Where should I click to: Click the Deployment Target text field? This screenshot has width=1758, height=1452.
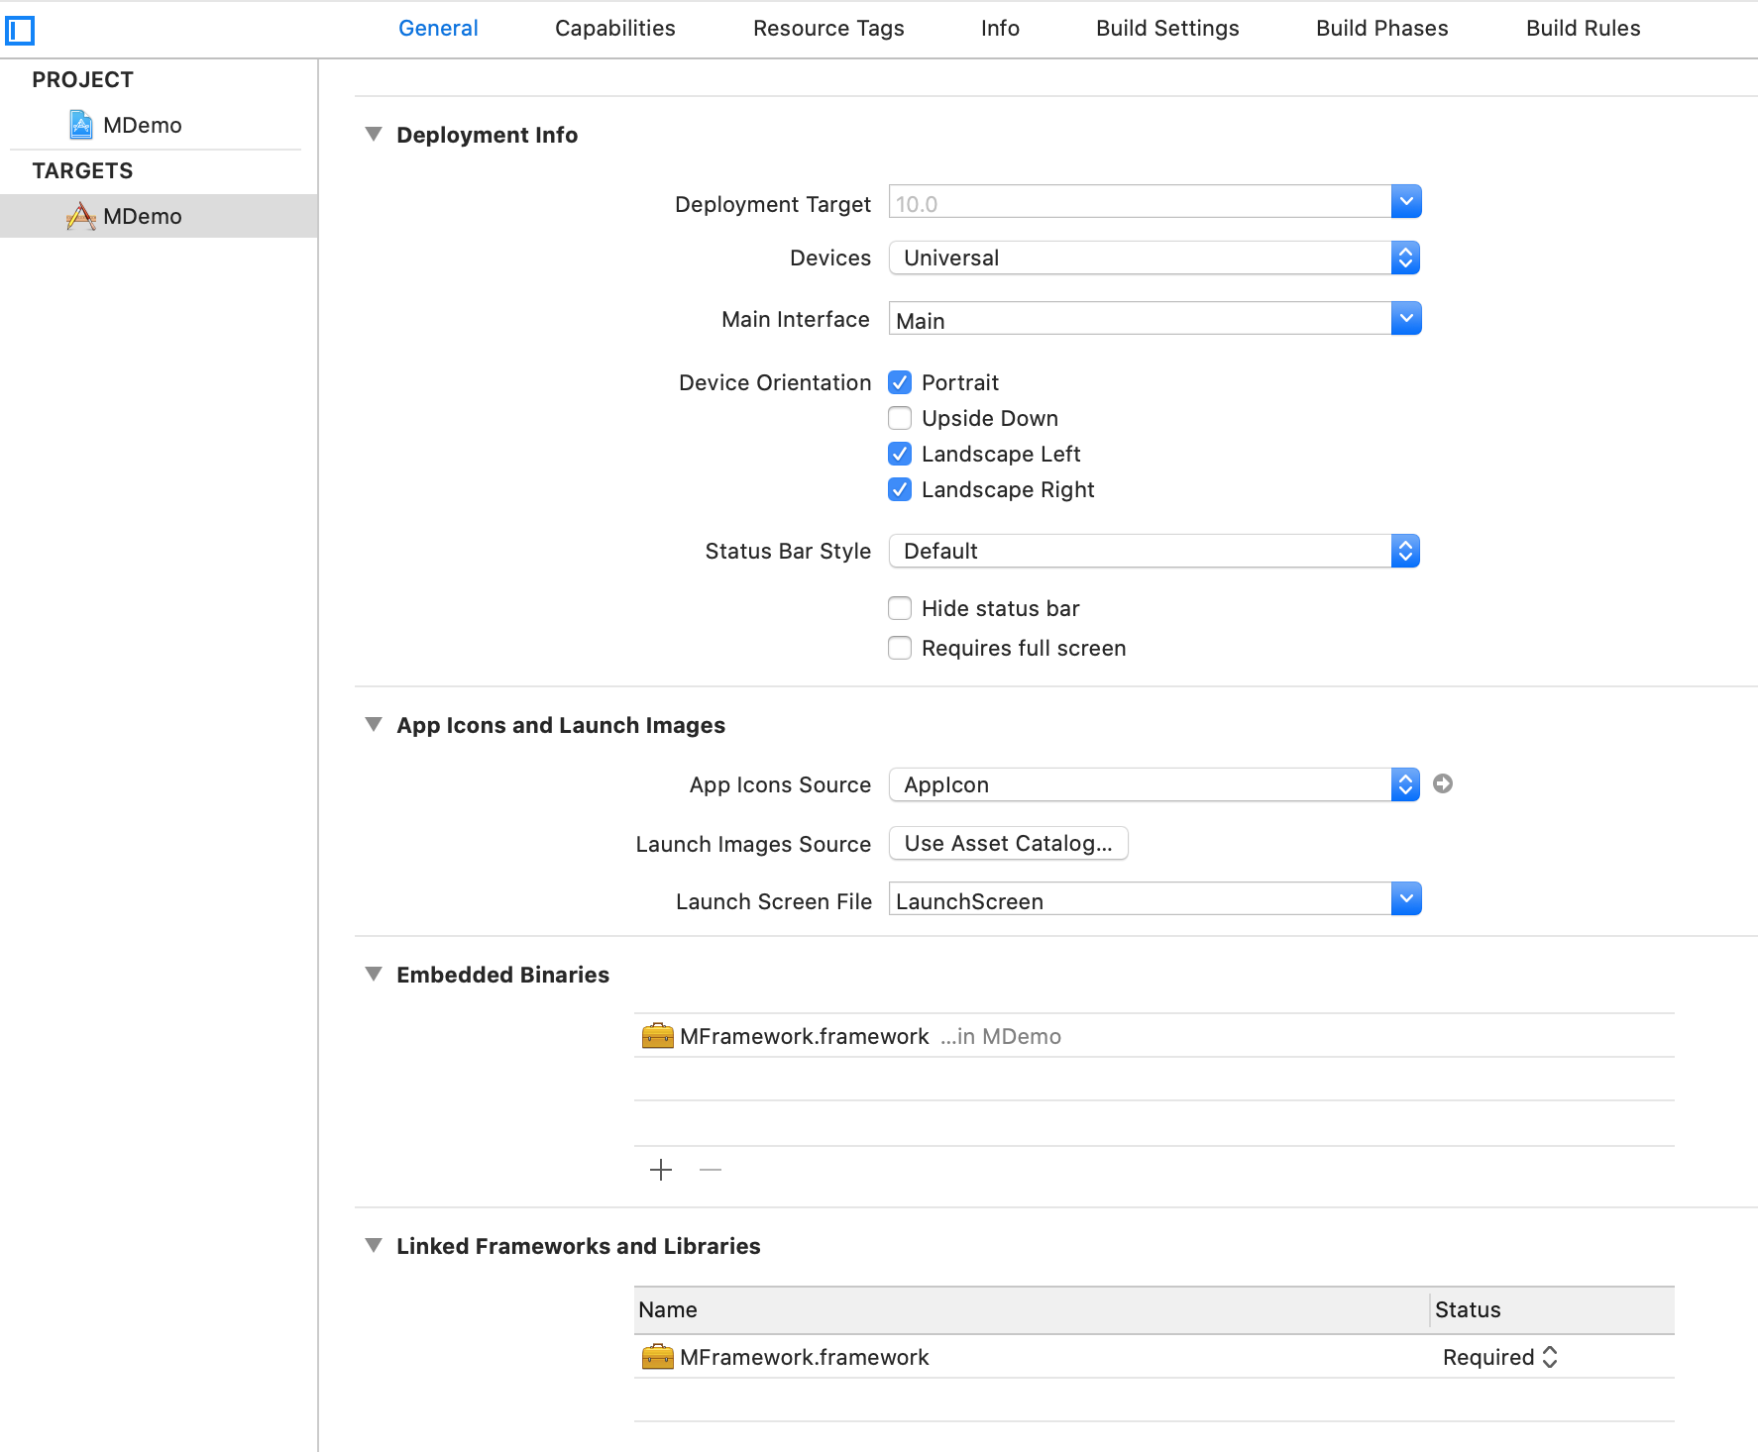1140,202
